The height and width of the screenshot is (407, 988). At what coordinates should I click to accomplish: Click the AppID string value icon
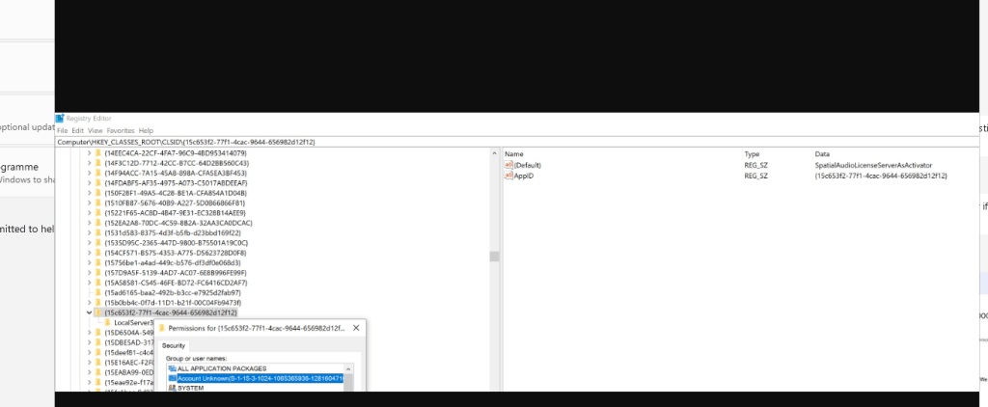click(x=509, y=176)
